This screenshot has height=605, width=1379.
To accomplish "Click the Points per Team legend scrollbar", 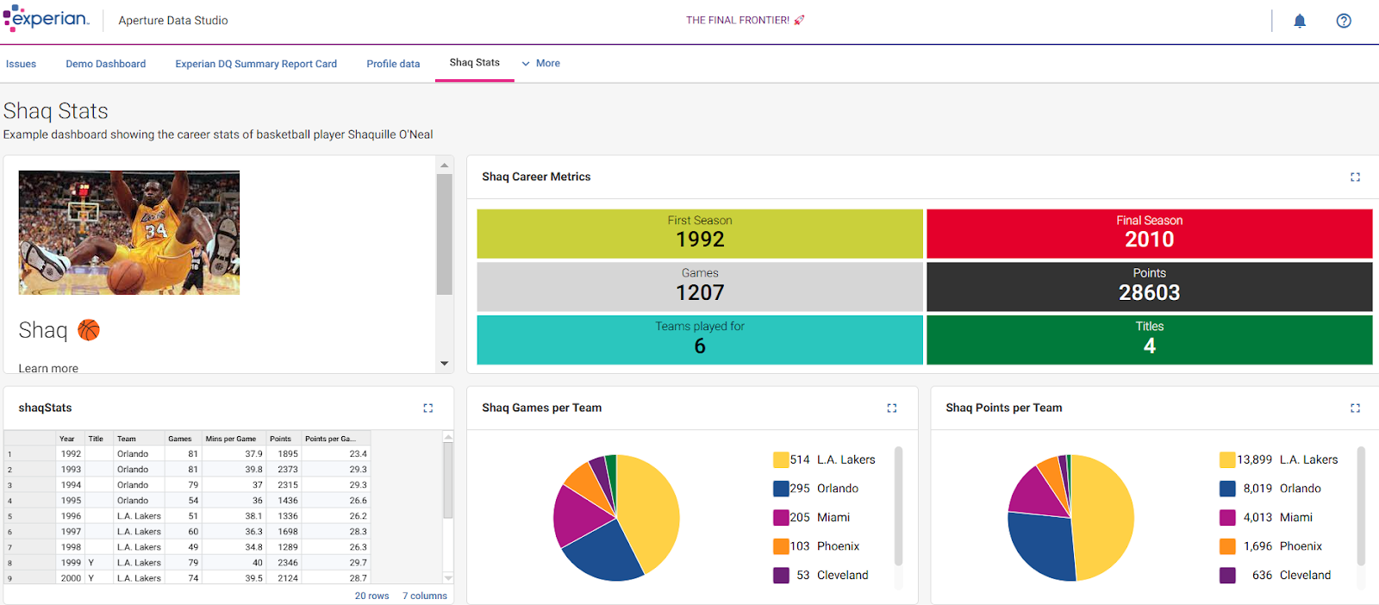I will point(1362,506).
